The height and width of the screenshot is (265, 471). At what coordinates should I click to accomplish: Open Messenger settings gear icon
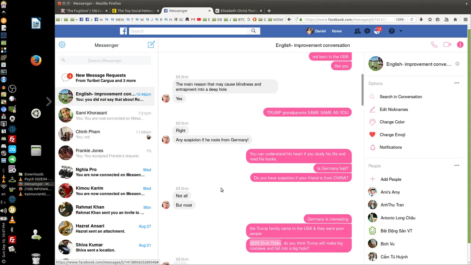coord(62,45)
